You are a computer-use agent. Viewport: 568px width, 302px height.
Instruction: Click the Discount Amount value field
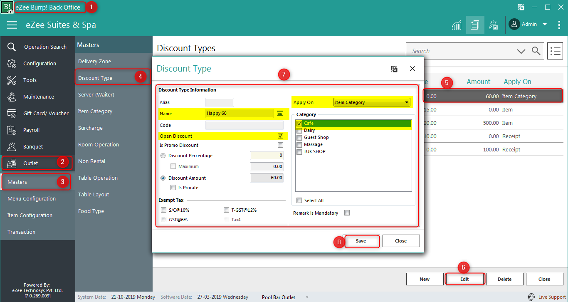pos(267,178)
